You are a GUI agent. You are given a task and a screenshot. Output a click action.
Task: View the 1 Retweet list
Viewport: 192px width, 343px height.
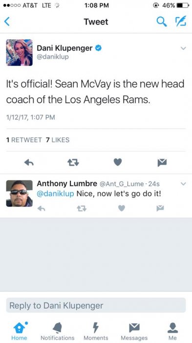pyautogui.click(x=24, y=140)
